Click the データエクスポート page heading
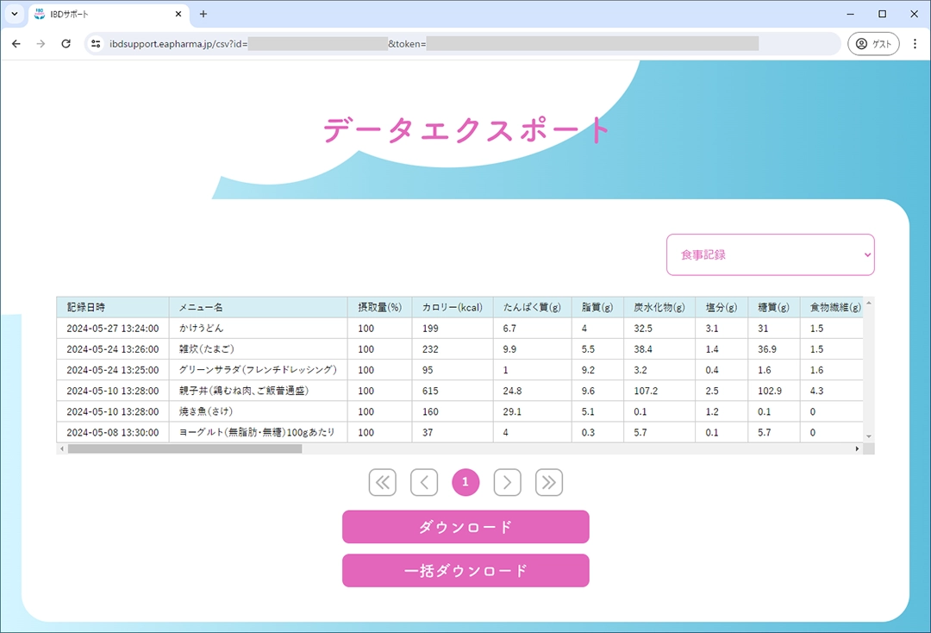The image size is (931, 633). pyautogui.click(x=466, y=129)
